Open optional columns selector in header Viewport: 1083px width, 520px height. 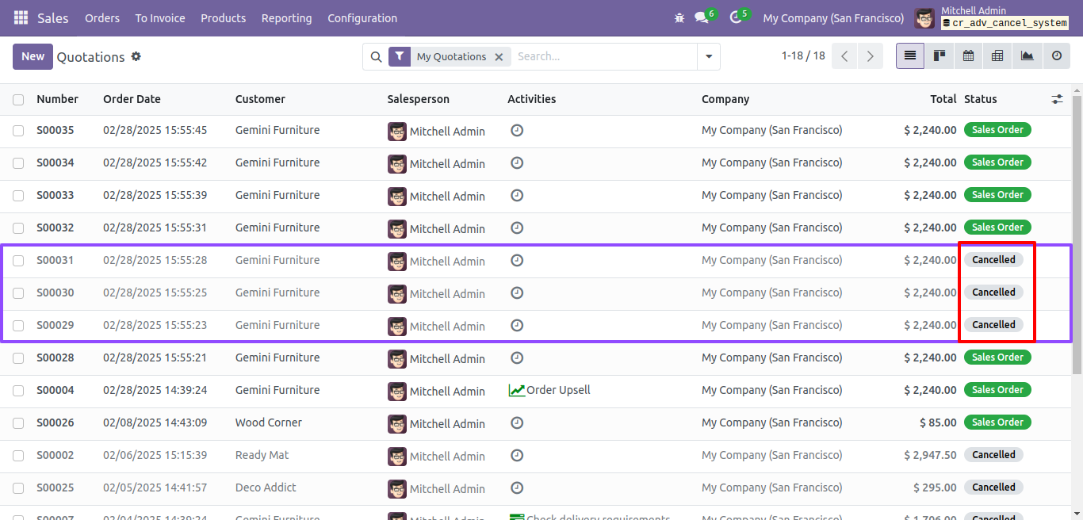(1057, 100)
